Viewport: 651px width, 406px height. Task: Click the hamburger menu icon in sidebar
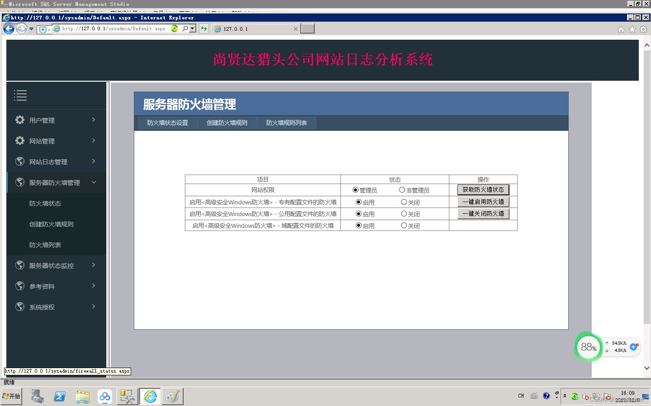(20, 95)
